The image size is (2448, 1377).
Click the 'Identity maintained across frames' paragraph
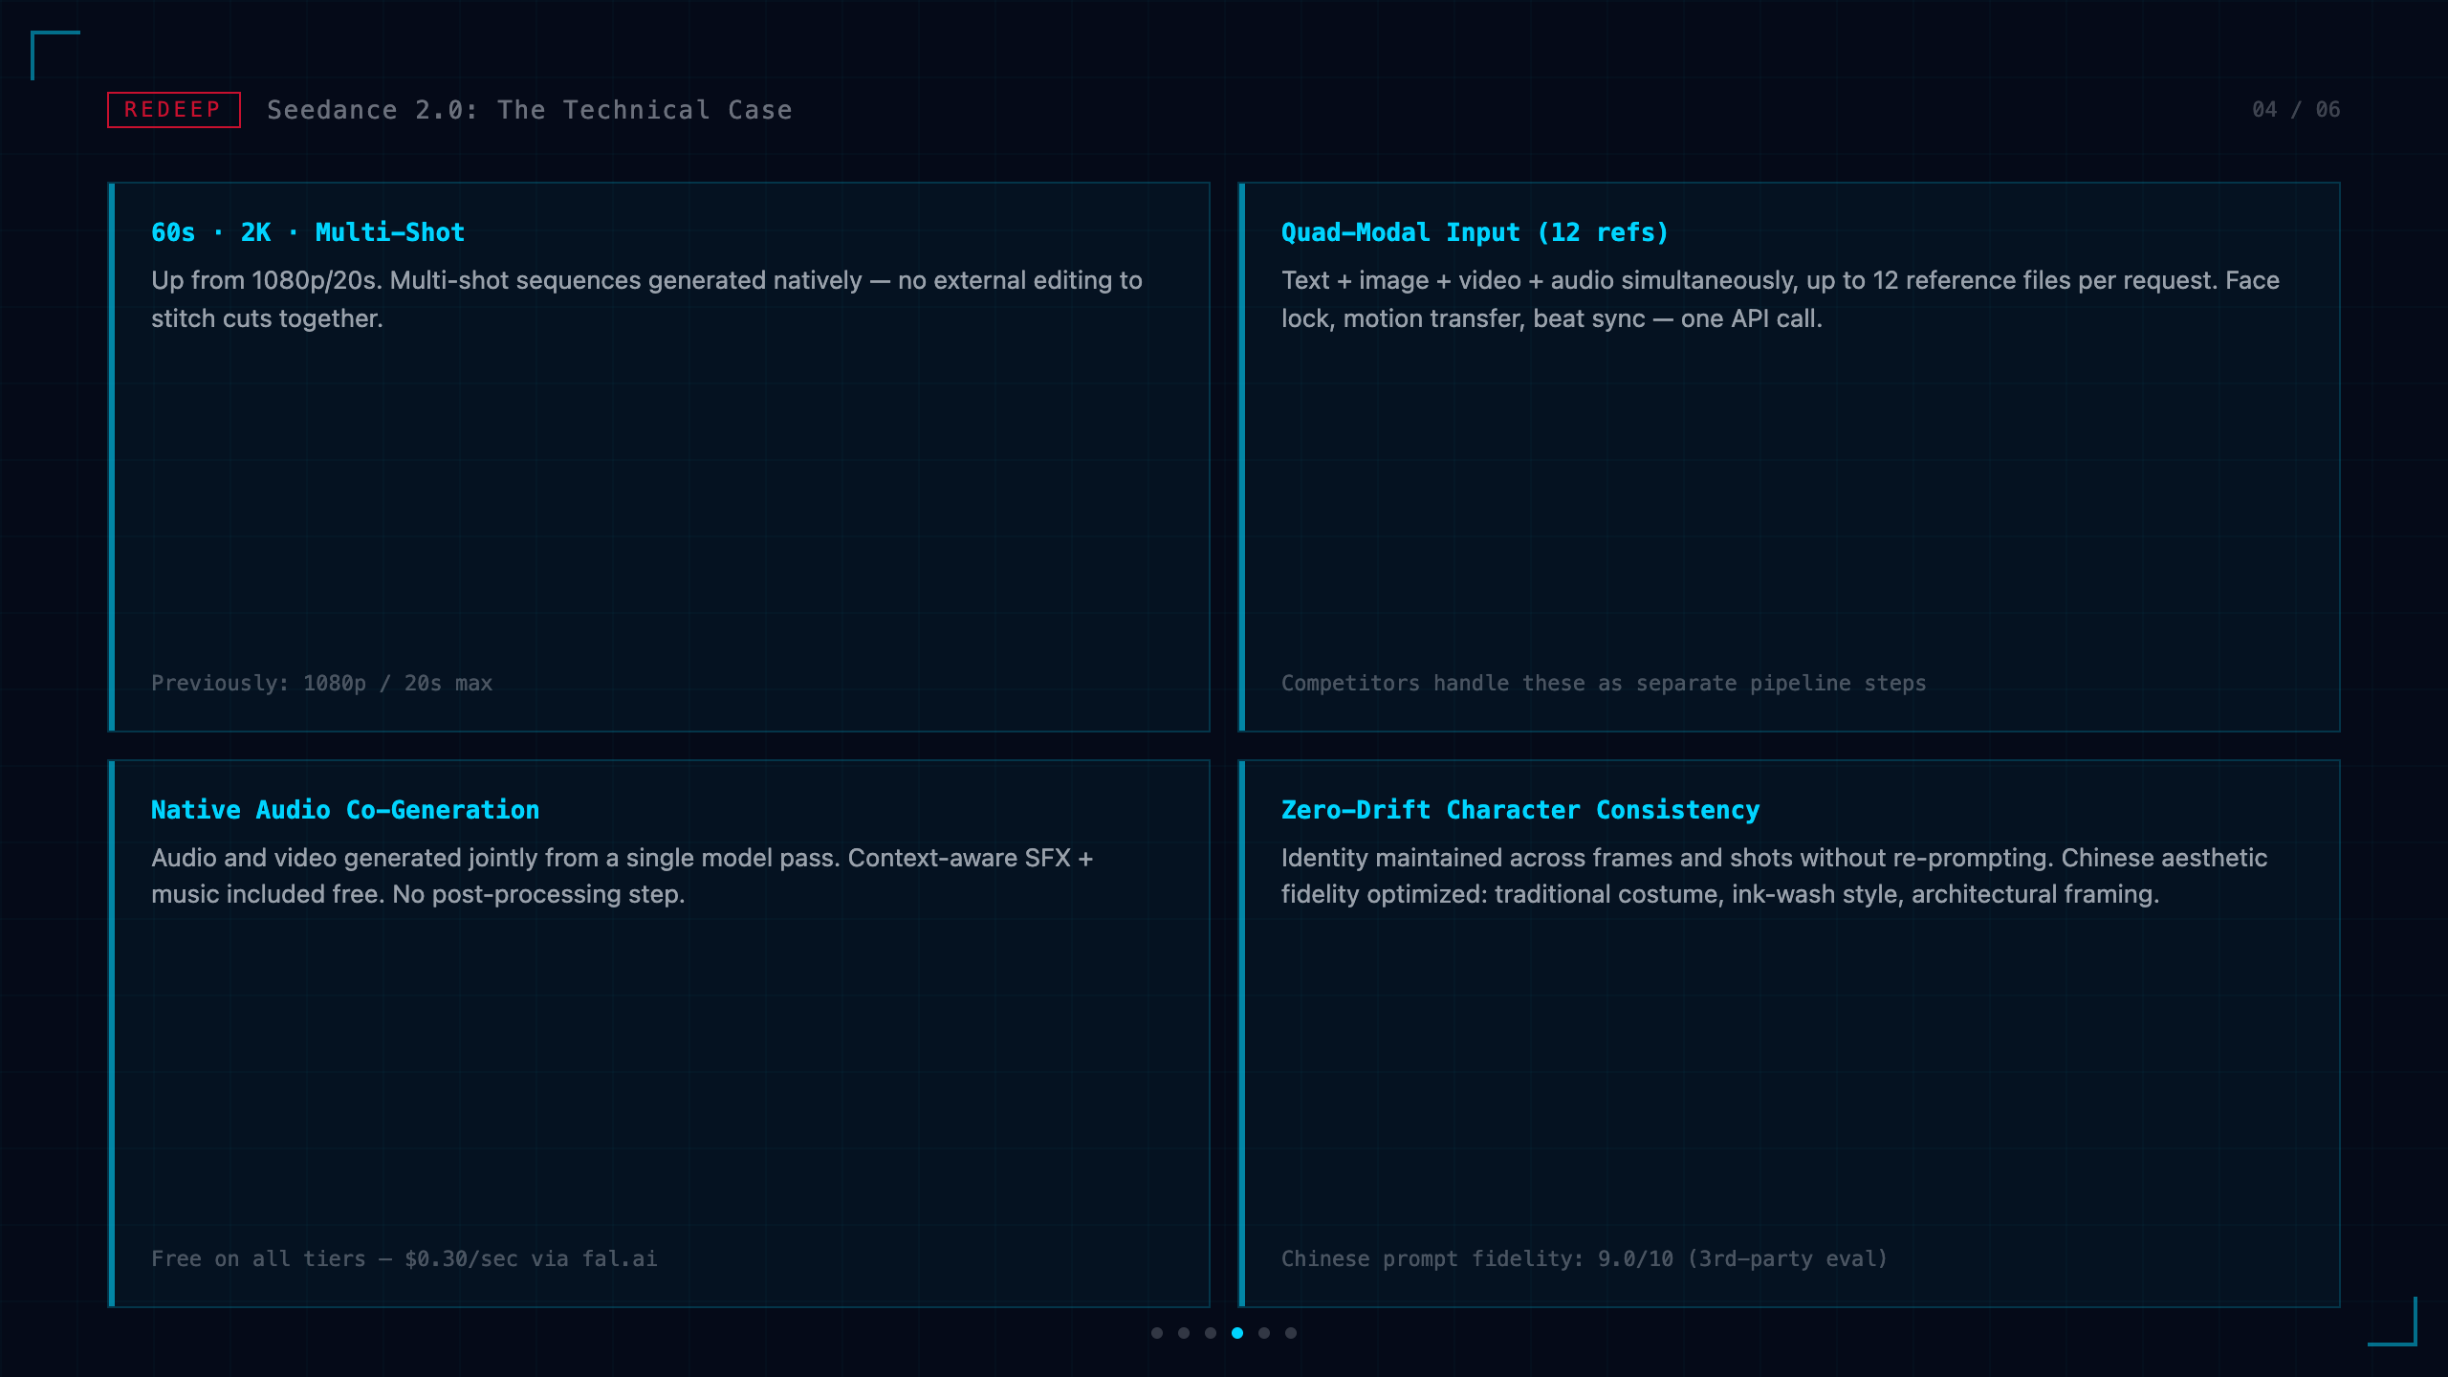1774,876
